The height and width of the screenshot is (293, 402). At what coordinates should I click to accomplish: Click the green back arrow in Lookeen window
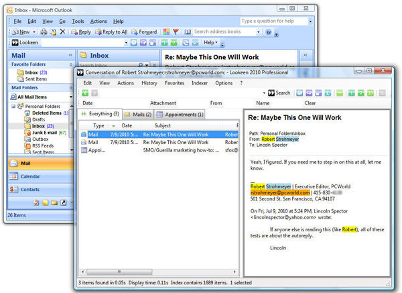[x=85, y=93]
